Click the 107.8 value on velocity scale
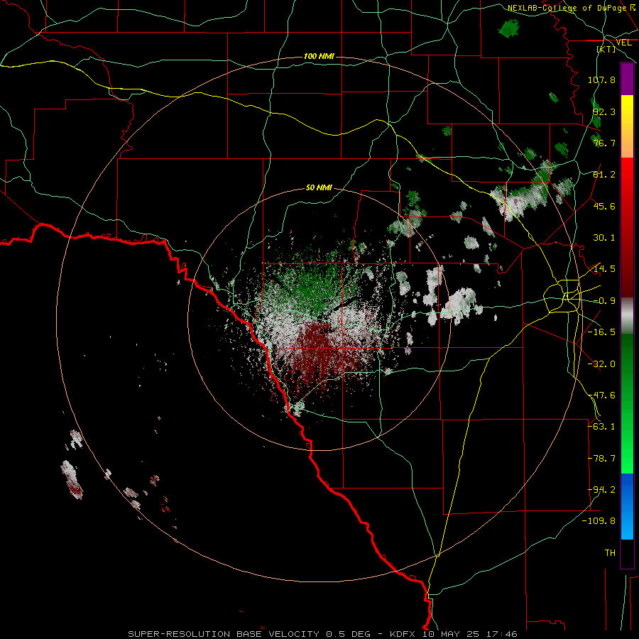 601,80
